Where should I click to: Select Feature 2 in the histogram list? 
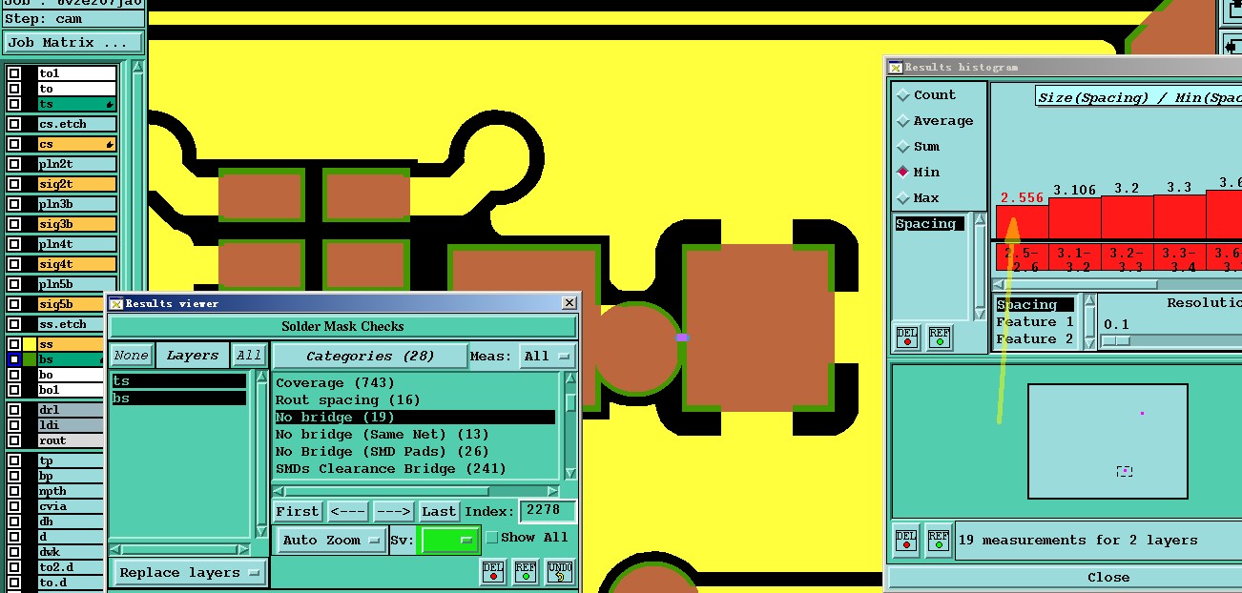pyautogui.click(x=1035, y=339)
